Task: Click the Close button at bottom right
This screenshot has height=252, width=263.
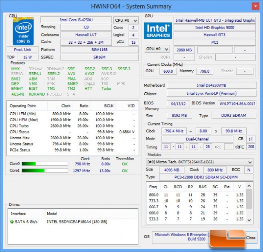Action: 251,238
